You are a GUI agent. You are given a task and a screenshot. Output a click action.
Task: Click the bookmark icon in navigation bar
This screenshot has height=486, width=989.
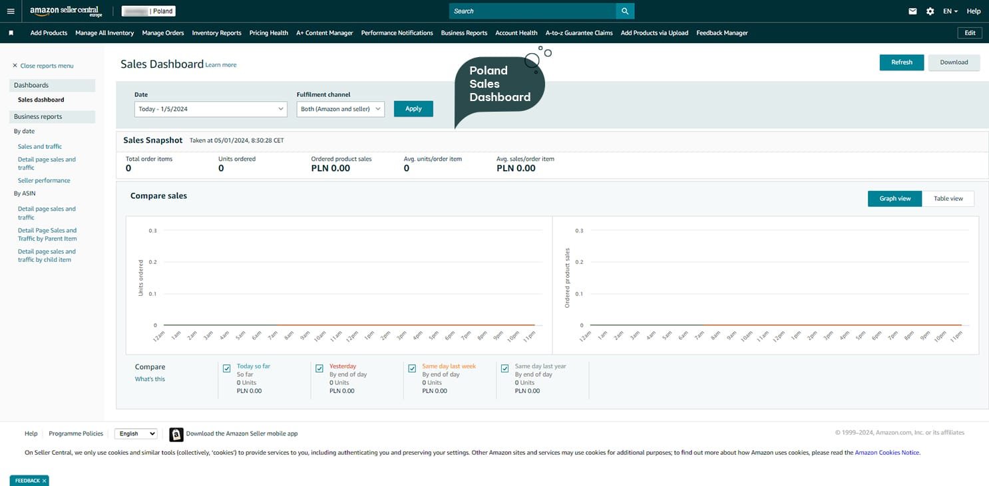click(11, 33)
